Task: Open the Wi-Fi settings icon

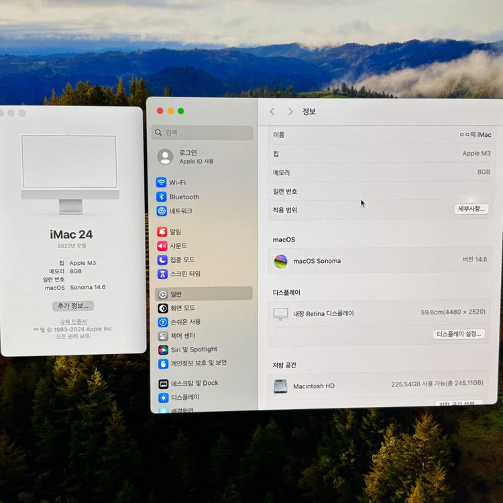Action: click(162, 182)
